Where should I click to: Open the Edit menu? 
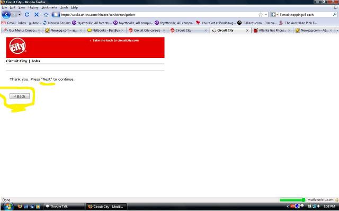click(x=13, y=7)
